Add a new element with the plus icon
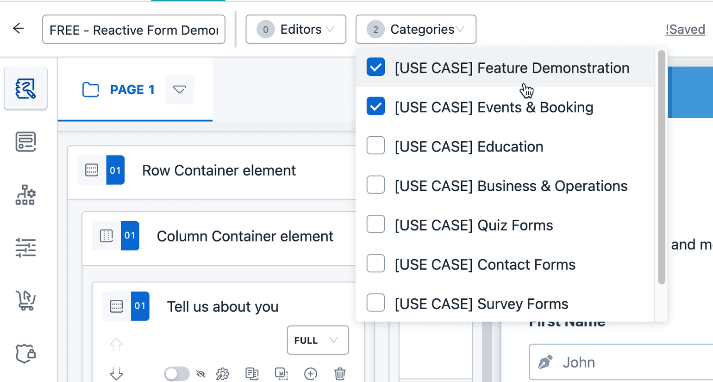 pyautogui.click(x=311, y=374)
